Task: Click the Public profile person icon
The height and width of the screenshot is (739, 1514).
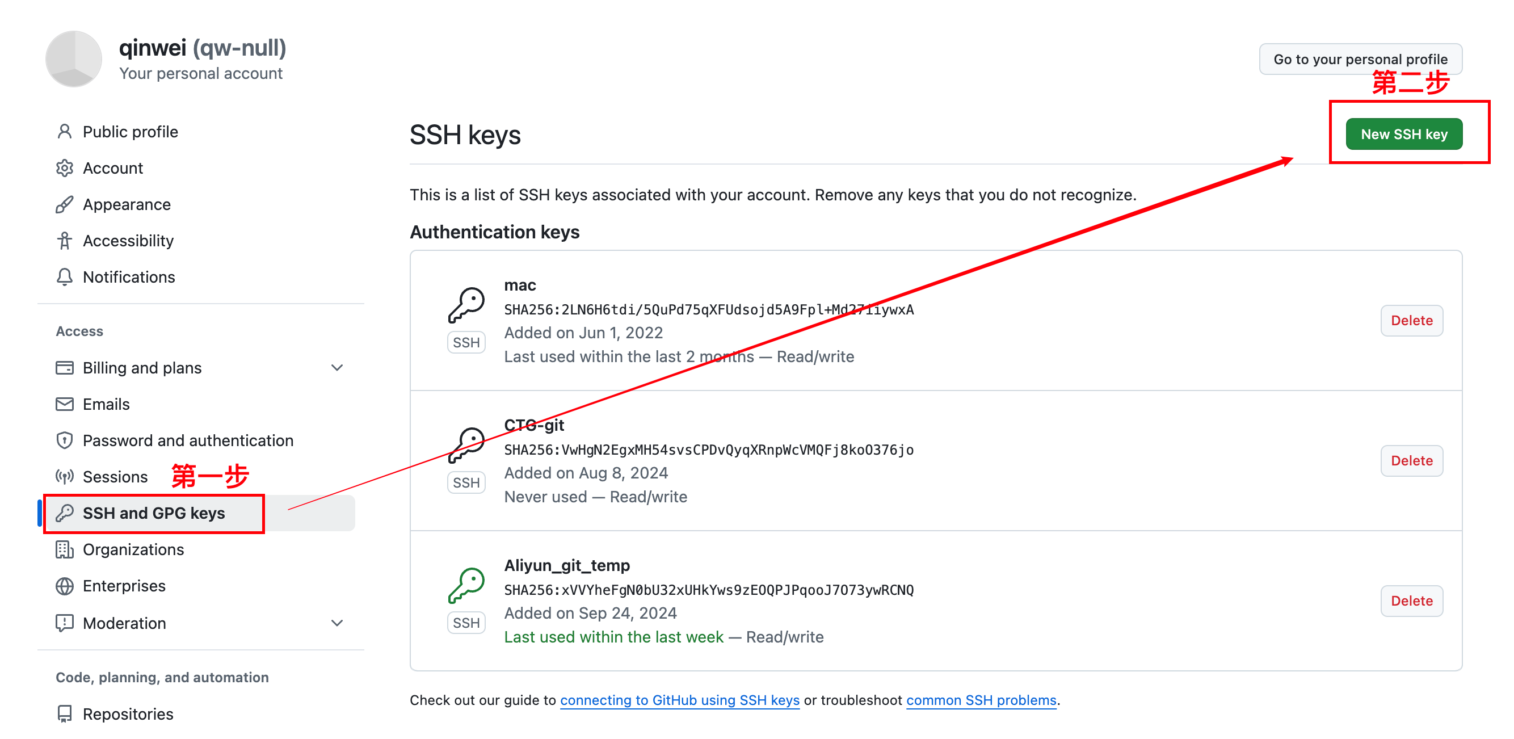Action: (65, 132)
